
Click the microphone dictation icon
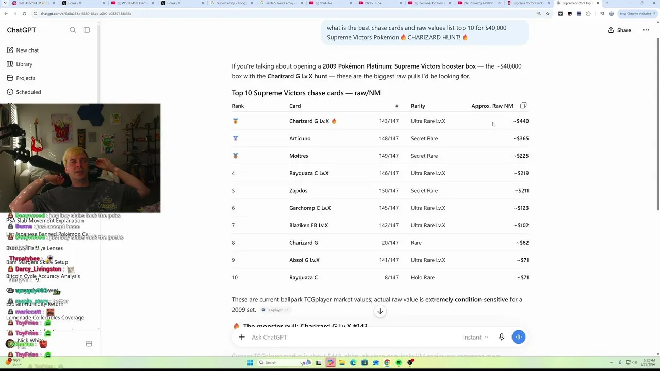coord(501,337)
